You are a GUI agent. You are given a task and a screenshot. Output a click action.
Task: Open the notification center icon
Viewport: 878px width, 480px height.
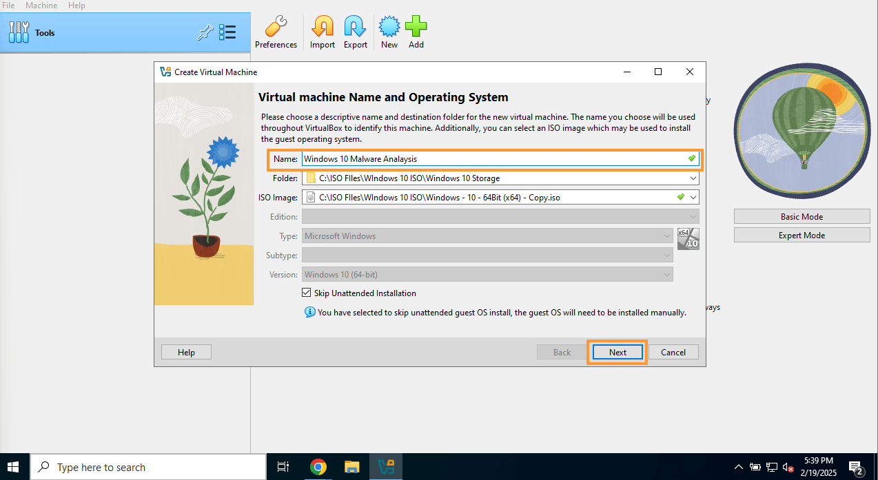pos(856,468)
